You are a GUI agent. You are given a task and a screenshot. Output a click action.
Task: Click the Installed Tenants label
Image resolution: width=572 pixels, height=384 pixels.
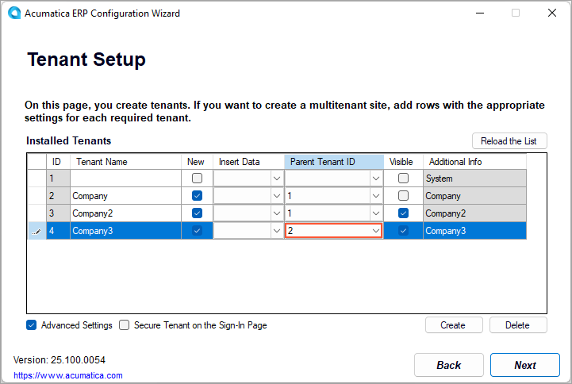pyautogui.click(x=68, y=140)
